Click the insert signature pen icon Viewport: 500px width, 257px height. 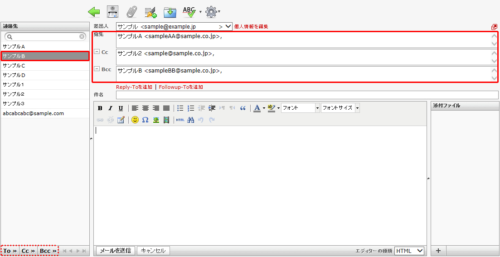pos(150,11)
